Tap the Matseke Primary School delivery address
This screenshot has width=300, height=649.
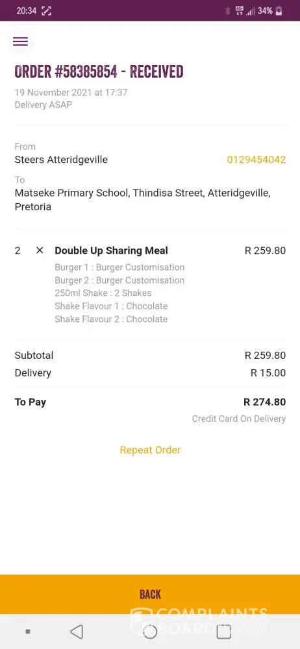143,200
